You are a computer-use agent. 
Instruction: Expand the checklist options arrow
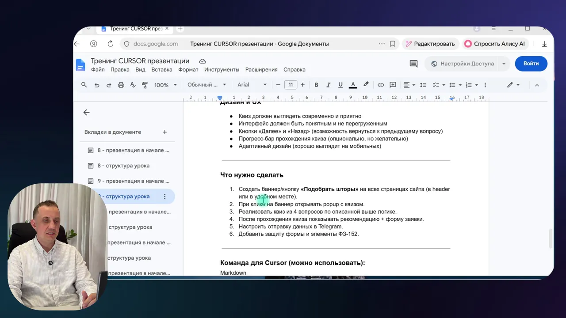point(444,85)
